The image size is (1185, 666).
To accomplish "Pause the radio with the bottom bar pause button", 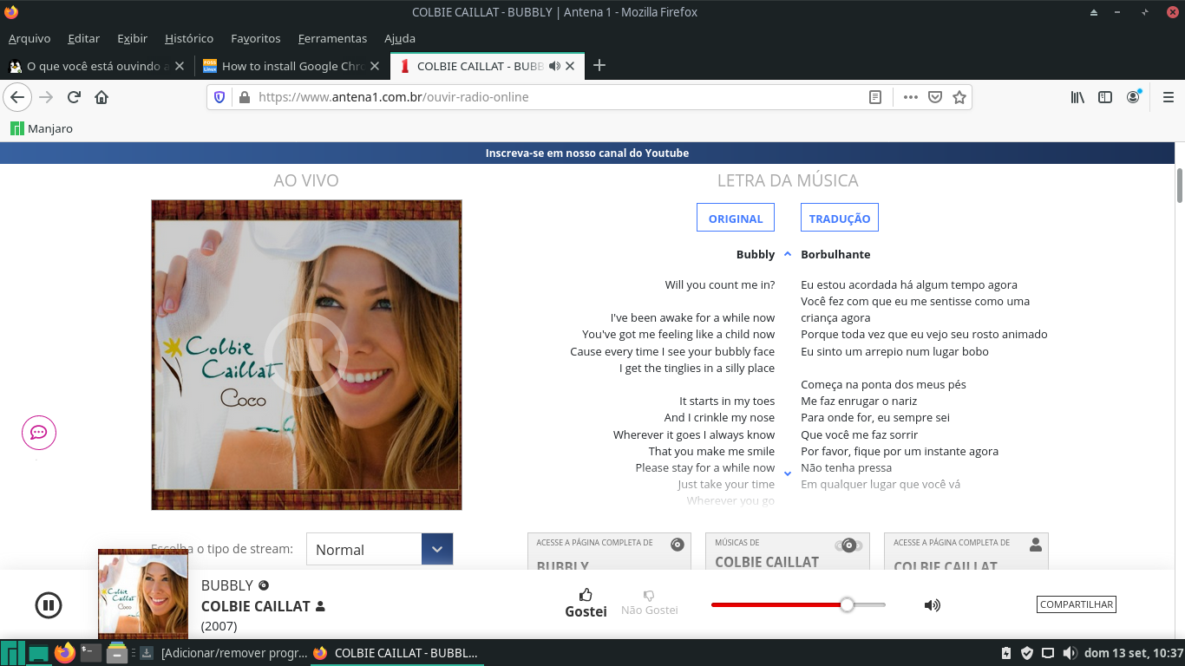I will tap(48, 604).
